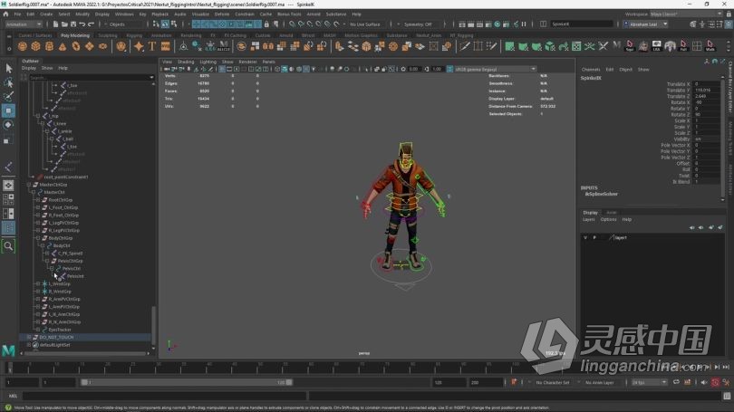Viewport: 734px width, 412px height.
Task: Click the IPR render pause icon
Action: click(x=524, y=24)
